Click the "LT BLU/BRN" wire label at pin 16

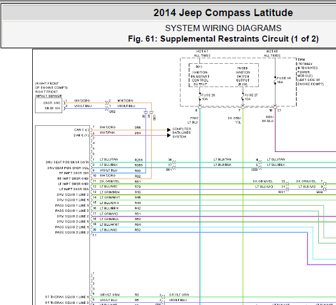[109, 209]
